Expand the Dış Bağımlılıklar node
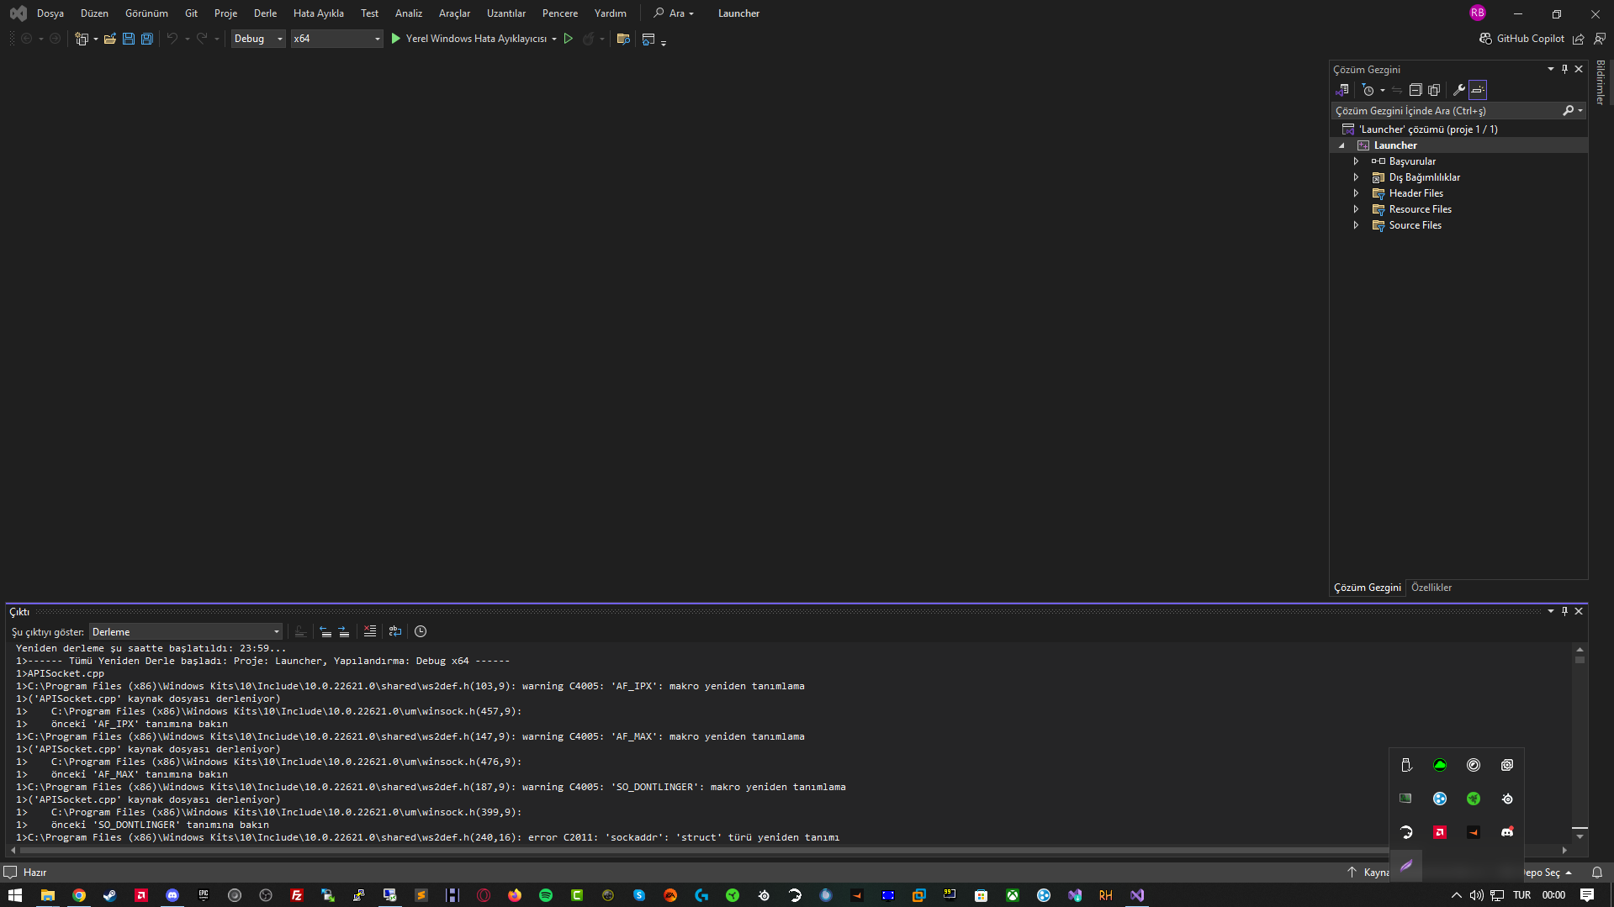The height and width of the screenshot is (907, 1614). click(1356, 177)
